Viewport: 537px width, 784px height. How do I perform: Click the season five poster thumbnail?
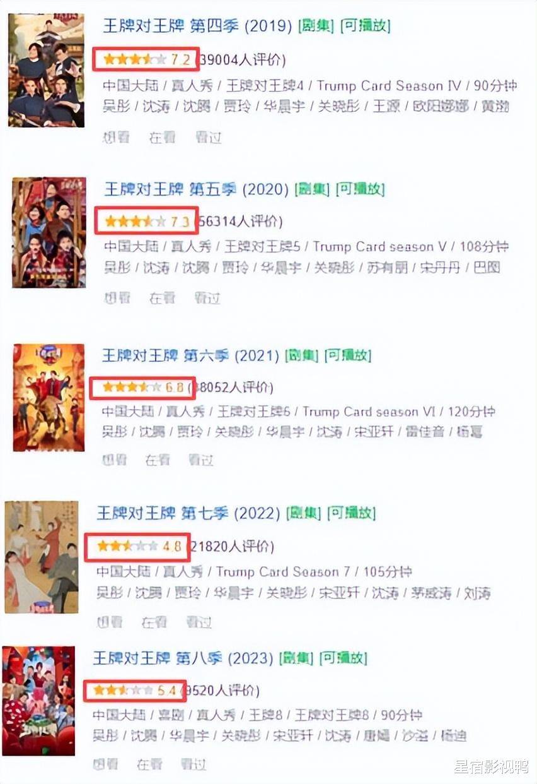point(49,233)
